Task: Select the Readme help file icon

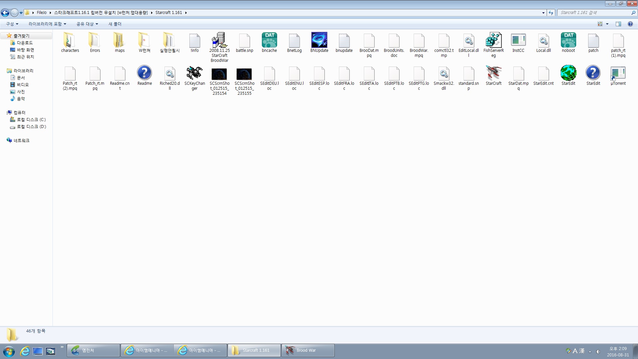Action: point(145,75)
